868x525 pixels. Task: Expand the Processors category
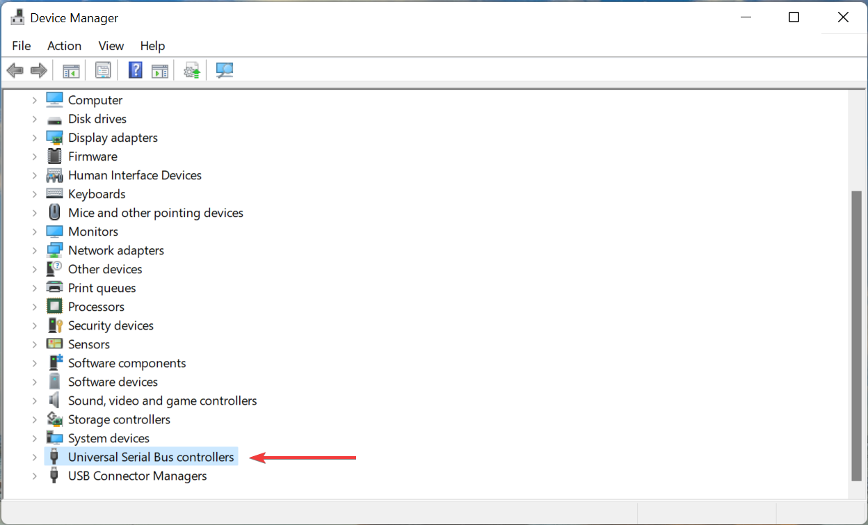[x=34, y=307]
